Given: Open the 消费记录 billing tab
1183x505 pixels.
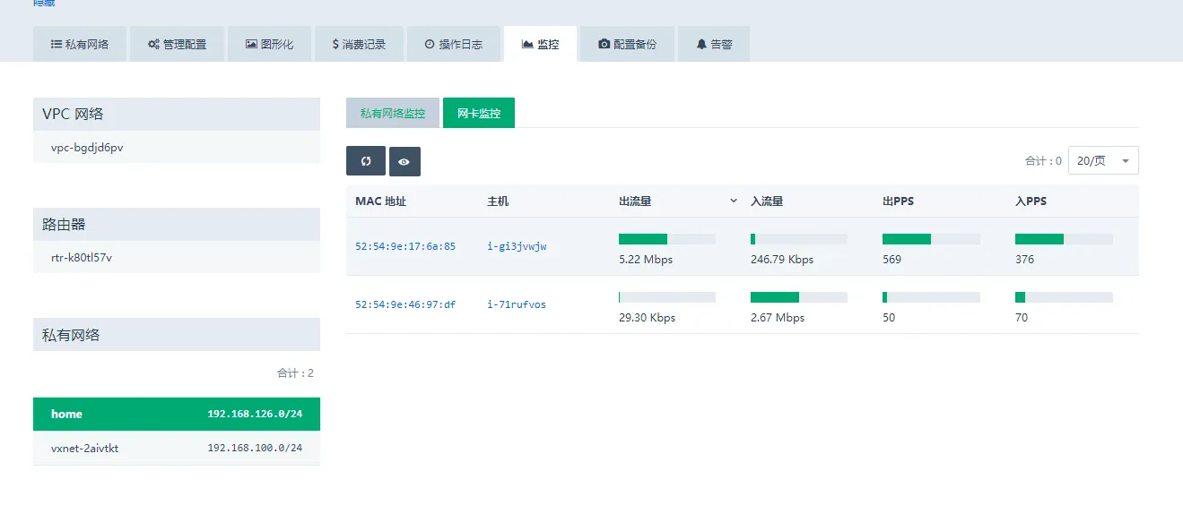Looking at the screenshot, I should (359, 44).
